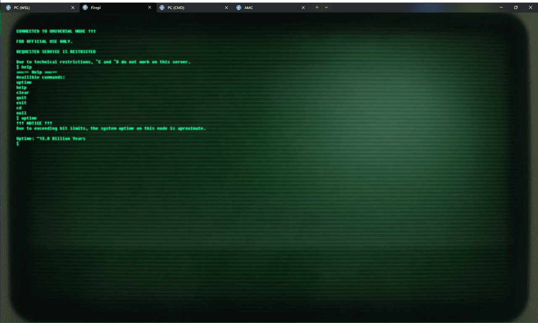Open the new-tab profile dropdown chevron

point(326,8)
